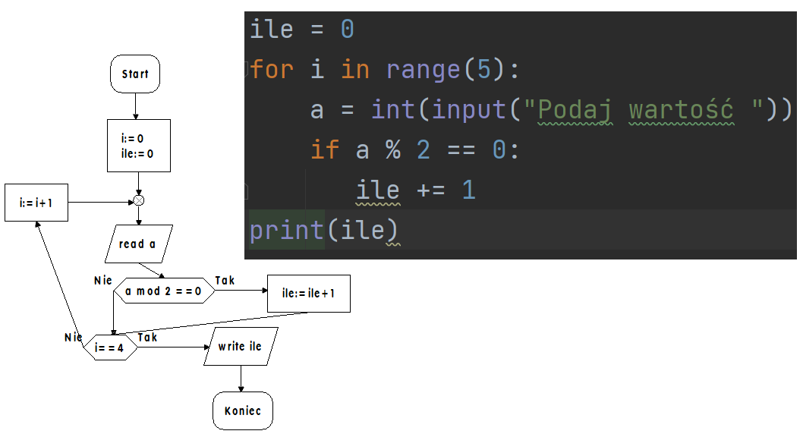Click the 'ile:=ile+1' process box

coord(309,293)
